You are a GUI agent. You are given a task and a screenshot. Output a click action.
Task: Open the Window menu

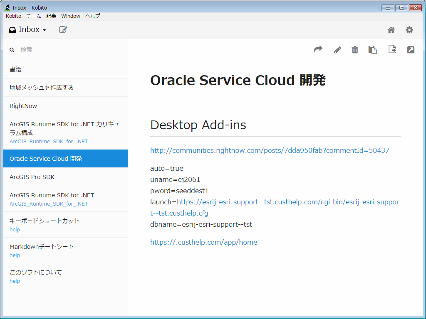pos(71,16)
